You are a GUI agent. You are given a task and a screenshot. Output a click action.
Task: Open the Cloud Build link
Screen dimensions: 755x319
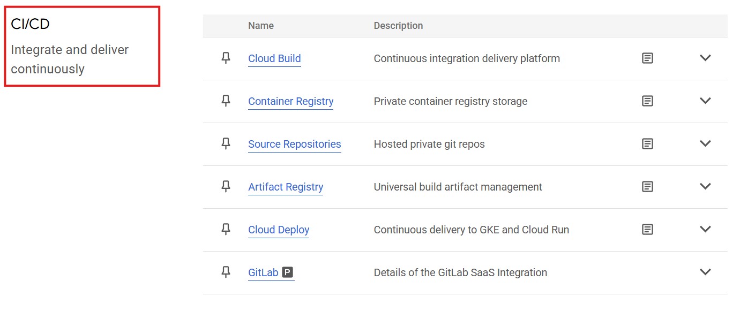[x=274, y=58]
